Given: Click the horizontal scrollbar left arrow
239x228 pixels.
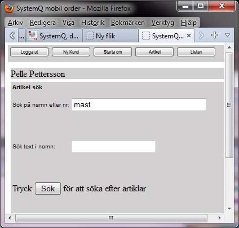Looking at the screenshot, I should [x=10, y=218].
